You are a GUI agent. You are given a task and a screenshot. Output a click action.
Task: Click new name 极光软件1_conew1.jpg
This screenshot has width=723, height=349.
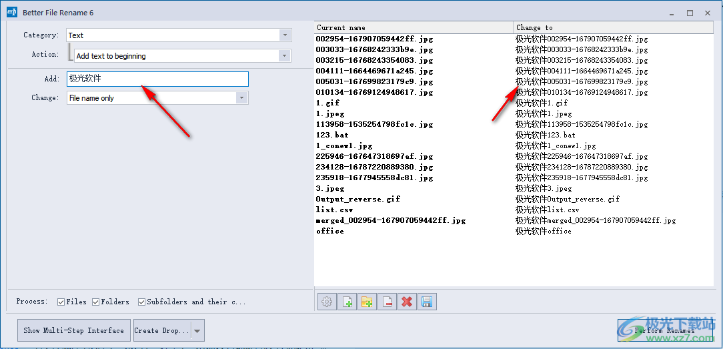(x=556, y=145)
